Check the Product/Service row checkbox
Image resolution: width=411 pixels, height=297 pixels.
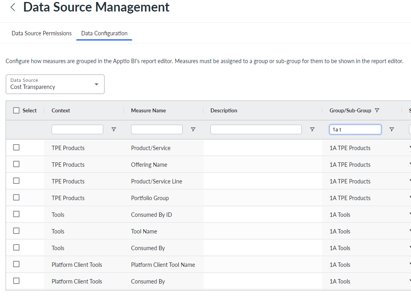[16, 147]
